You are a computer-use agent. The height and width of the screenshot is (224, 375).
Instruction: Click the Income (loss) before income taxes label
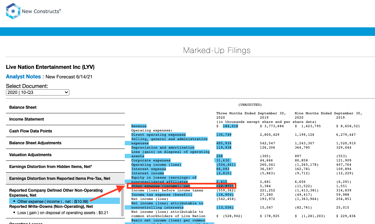167,190
